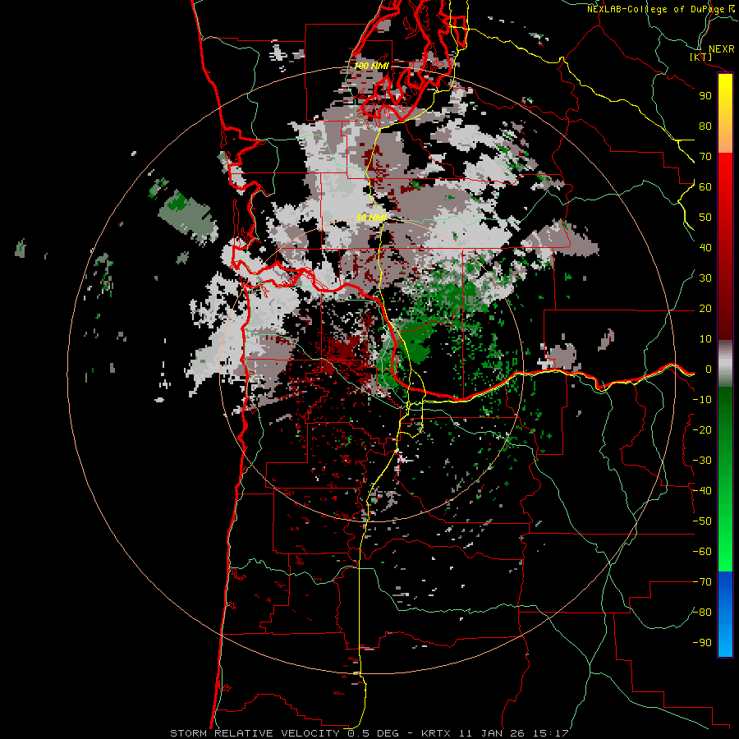This screenshot has height=739, width=739.
Task: Click the gray zero-velocity segment of the color bar
Action: click(x=725, y=364)
